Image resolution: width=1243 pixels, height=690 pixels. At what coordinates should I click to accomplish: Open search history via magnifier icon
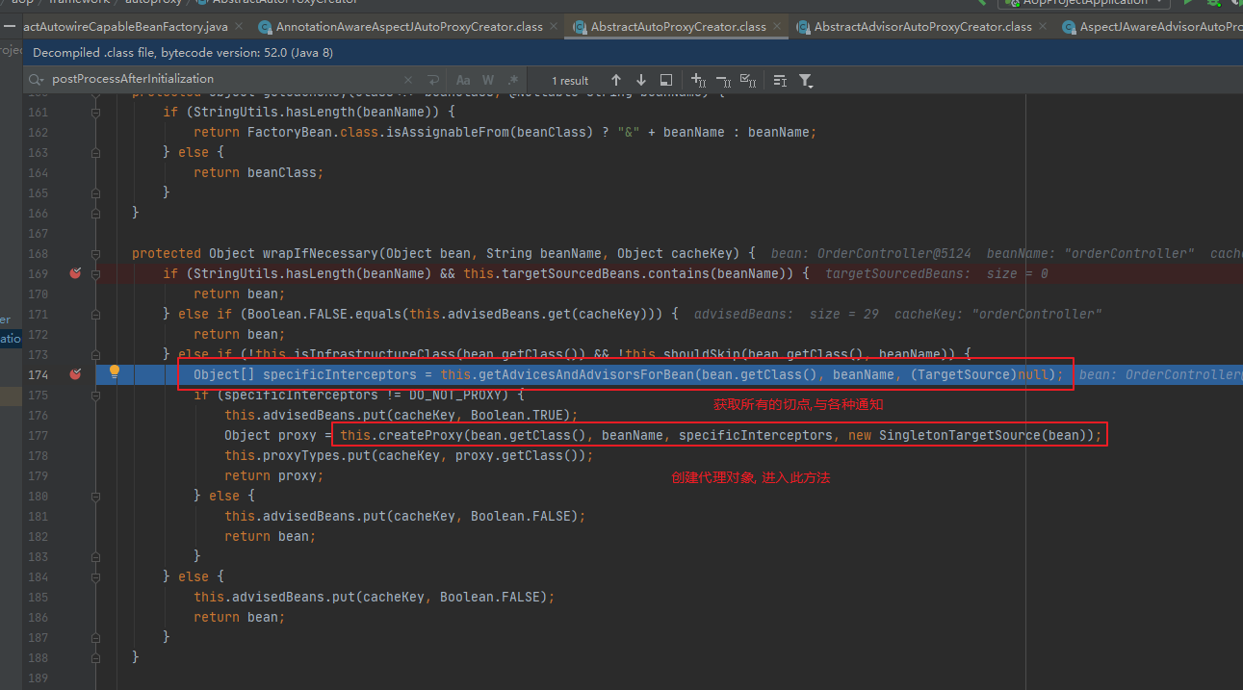[37, 79]
